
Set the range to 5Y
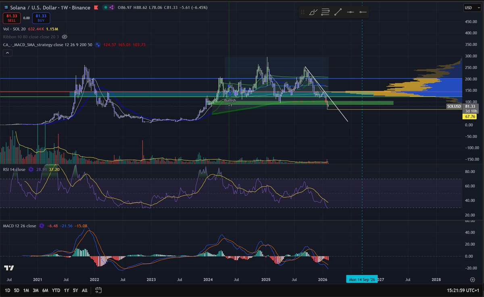76,290
